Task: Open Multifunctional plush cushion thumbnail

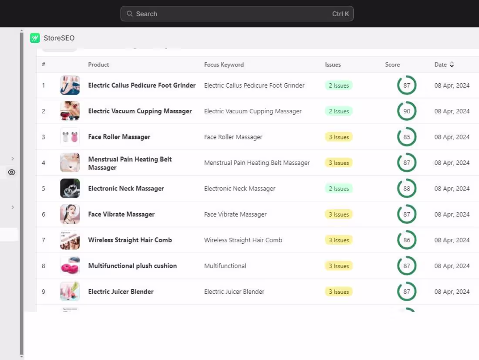Action: point(70,266)
